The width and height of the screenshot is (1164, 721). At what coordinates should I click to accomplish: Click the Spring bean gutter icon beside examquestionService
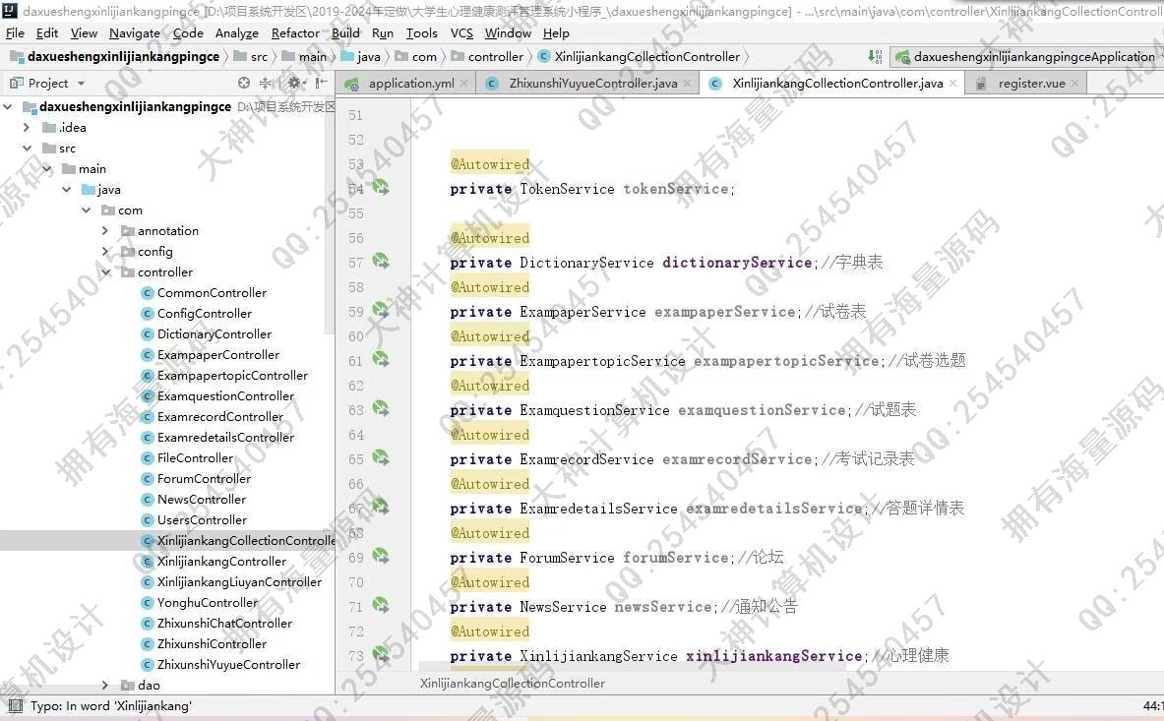381,409
